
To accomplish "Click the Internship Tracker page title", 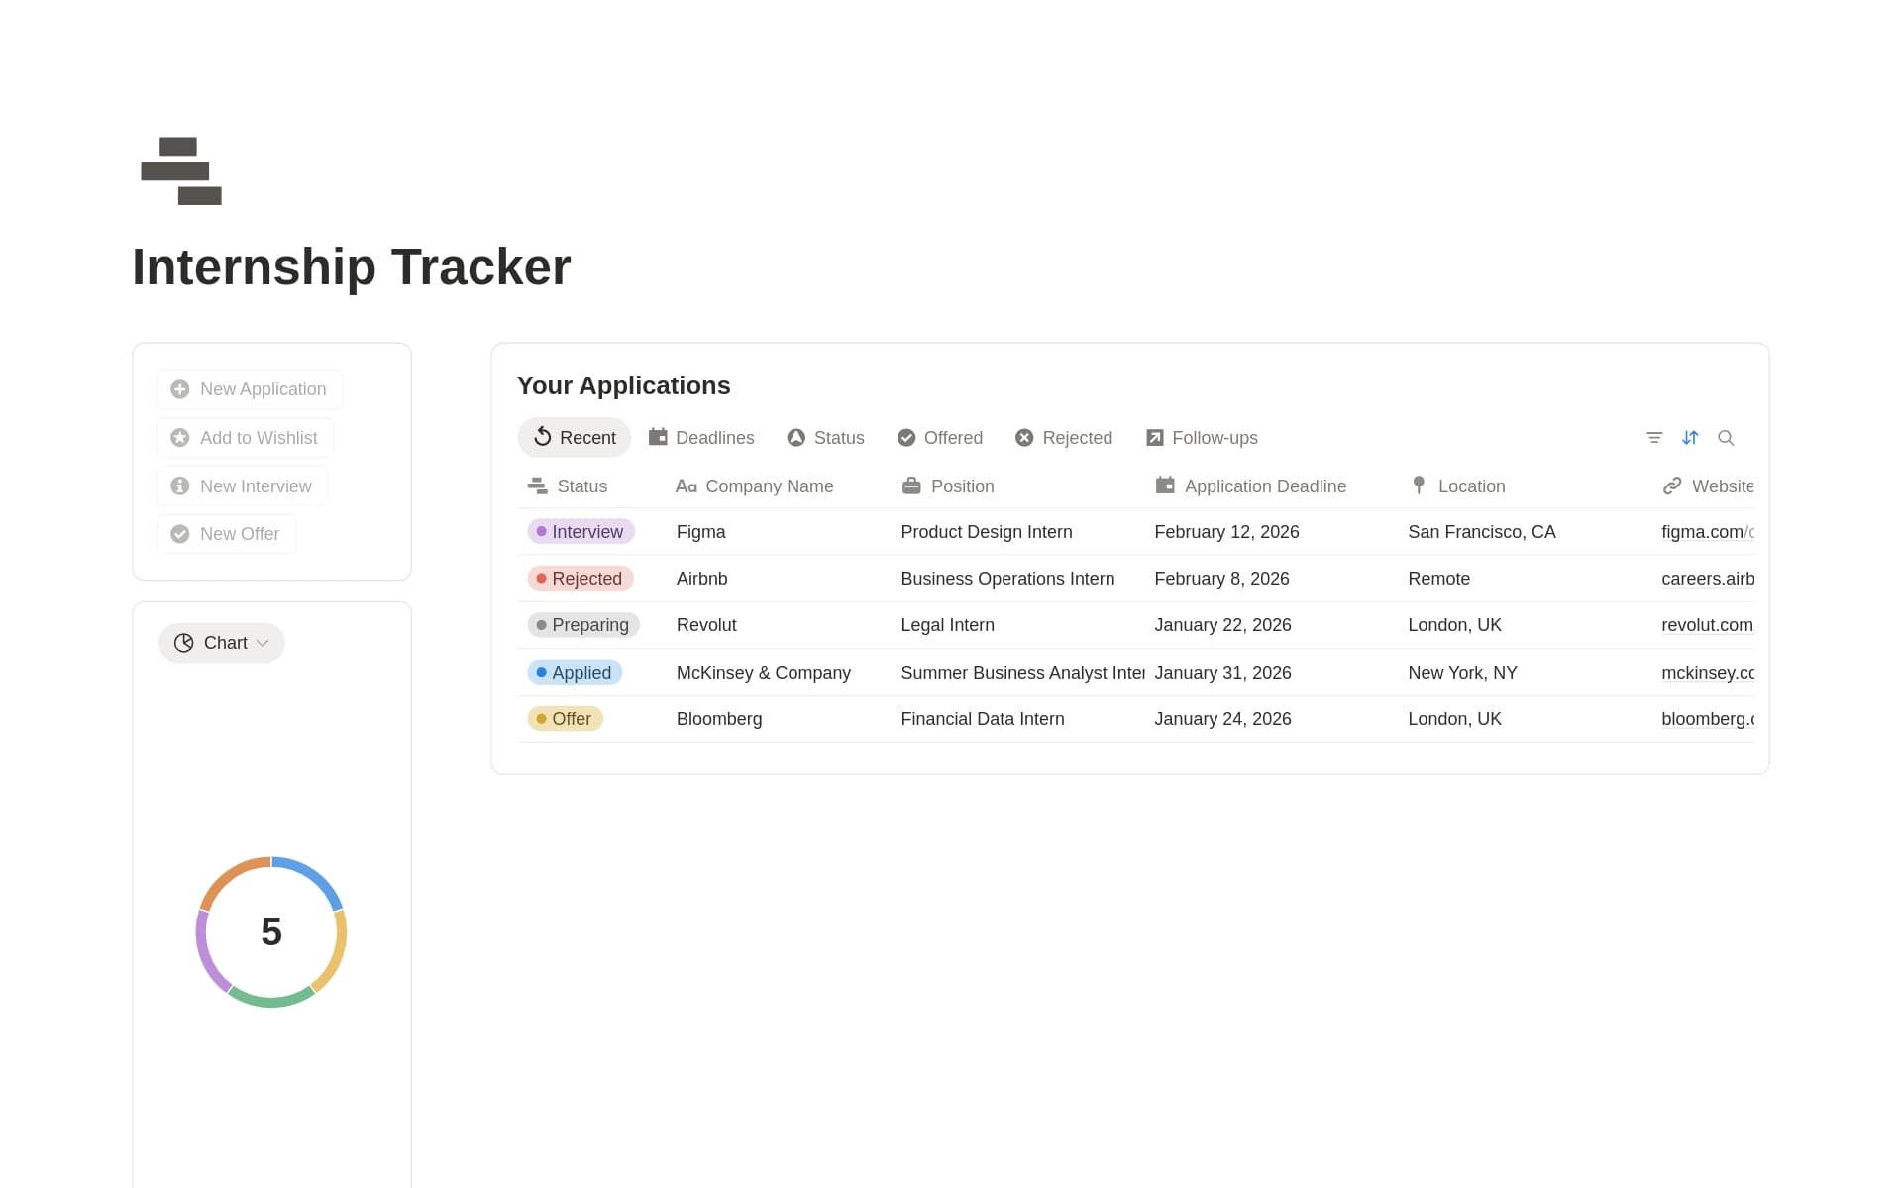I will 352,267.
